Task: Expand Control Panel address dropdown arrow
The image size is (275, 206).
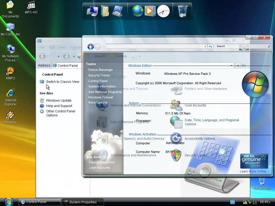Action: (x=231, y=65)
